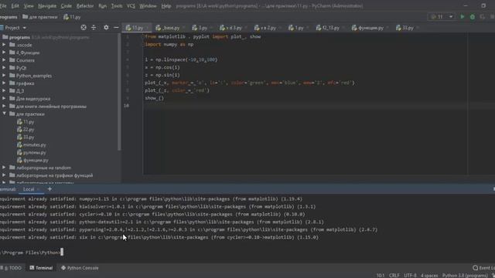Screen dimensions: 495x278
Task: Expand the графика folder arrow
Action: tap(4, 83)
